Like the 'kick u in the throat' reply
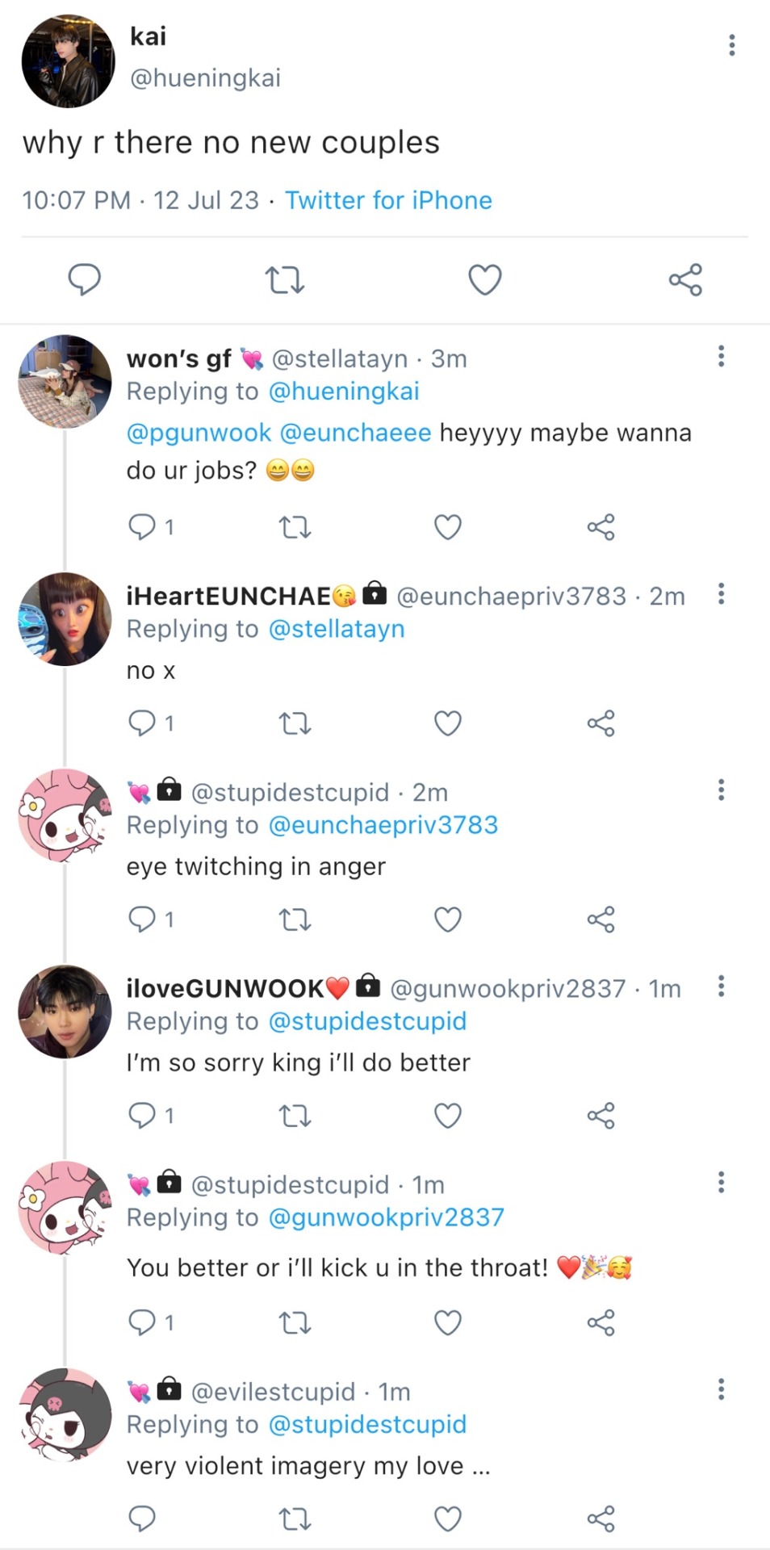Image resolution: width=770 pixels, height=1550 pixels. [x=448, y=1322]
